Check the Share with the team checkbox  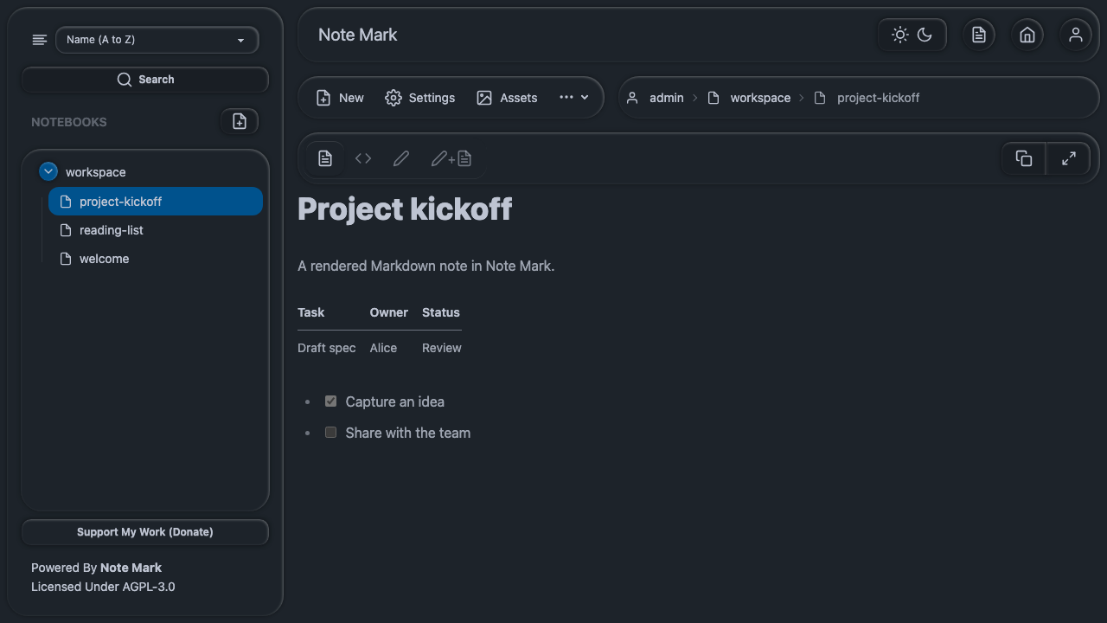tap(330, 433)
